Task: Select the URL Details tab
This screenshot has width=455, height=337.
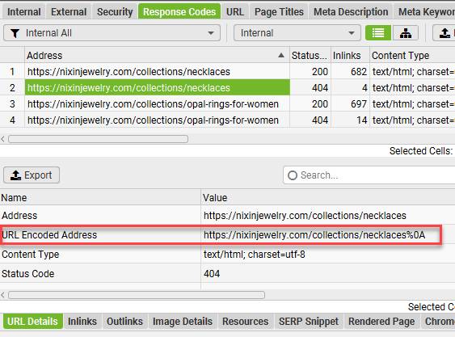Action: coord(32,322)
